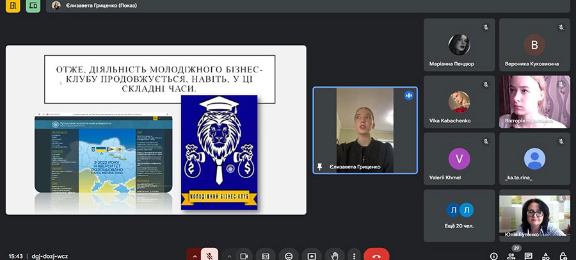
Task: Click Vika Kabachenko's avatar photo
Action: [459, 102]
